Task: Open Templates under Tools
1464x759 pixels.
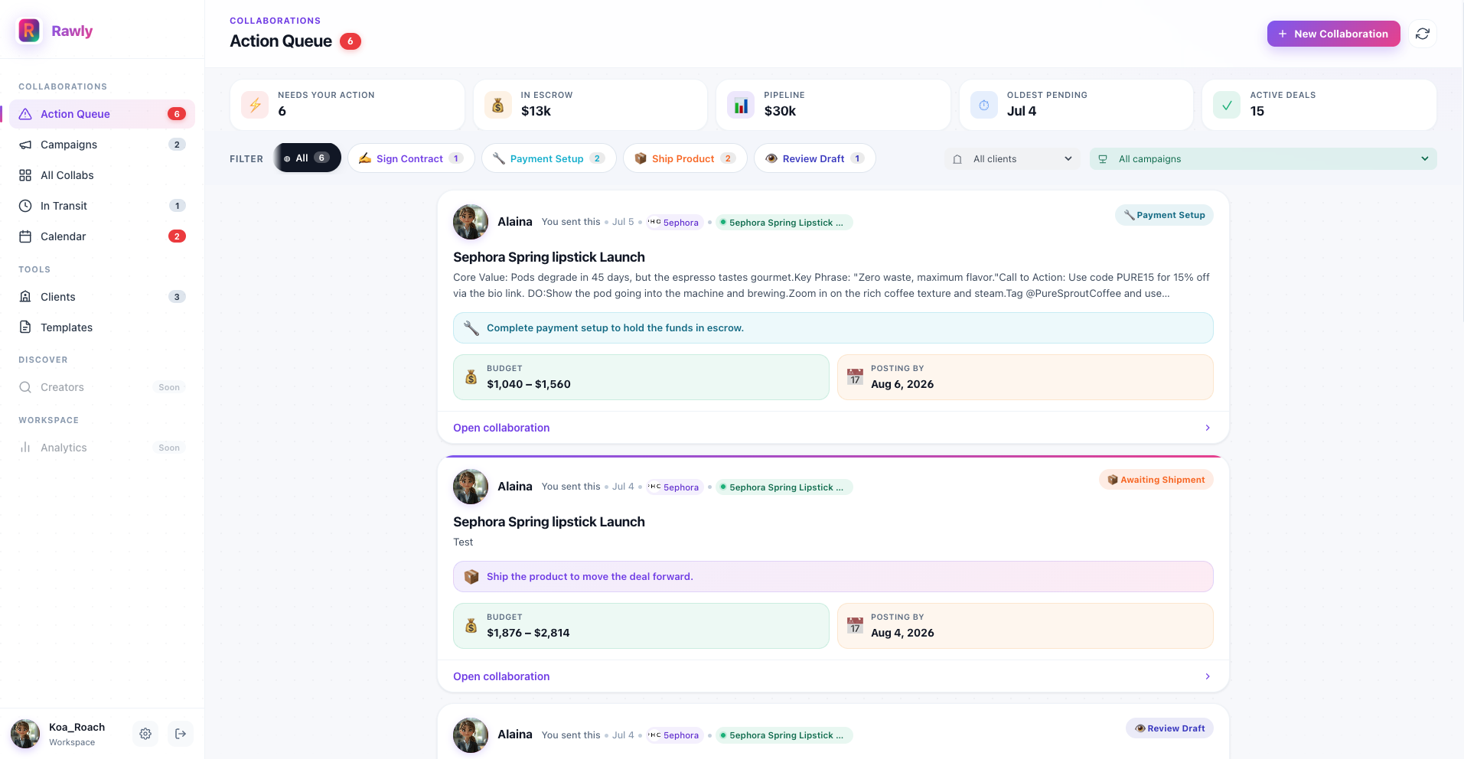Action: (102, 327)
